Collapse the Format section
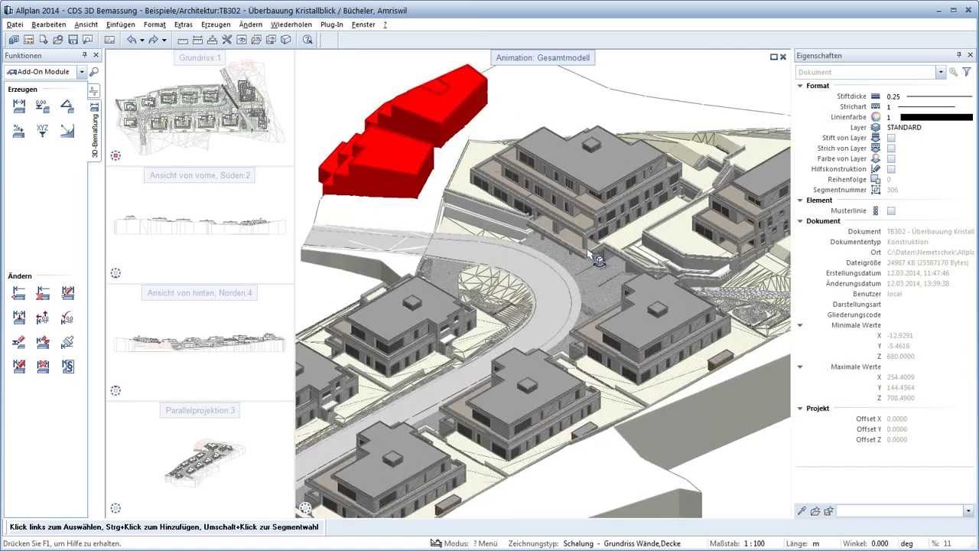This screenshot has height=551, width=979. [800, 86]
